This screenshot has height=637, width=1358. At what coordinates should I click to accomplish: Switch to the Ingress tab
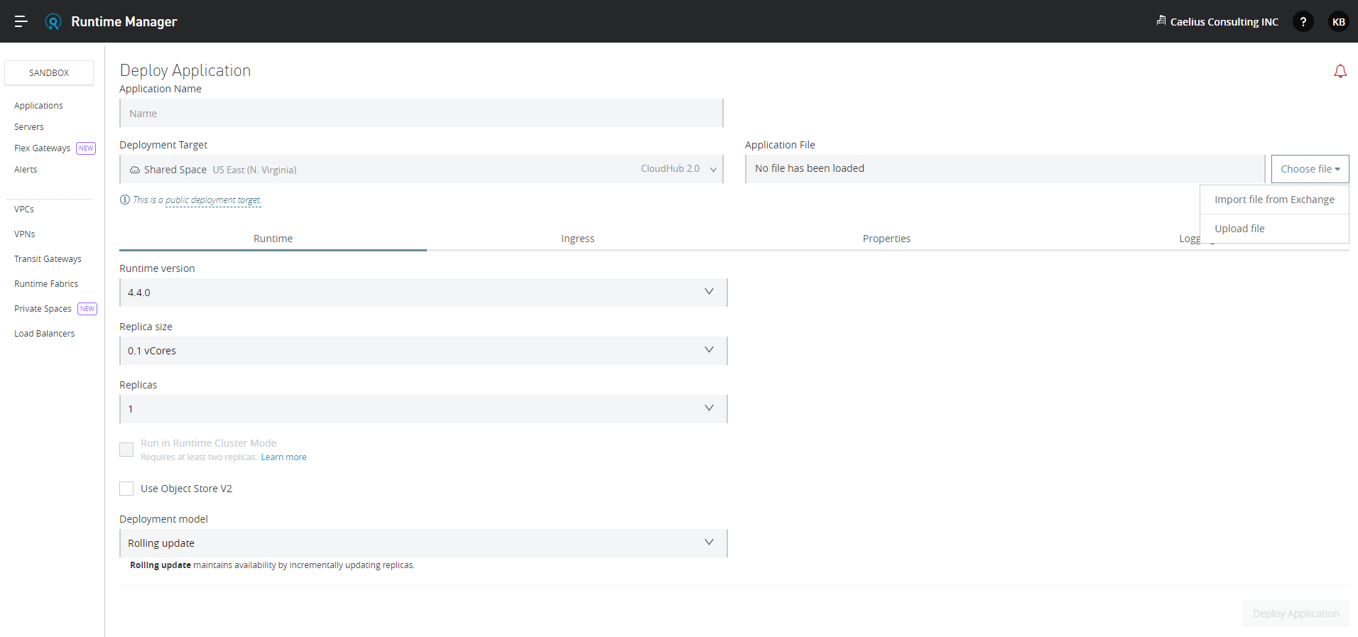tap(577, 239)
